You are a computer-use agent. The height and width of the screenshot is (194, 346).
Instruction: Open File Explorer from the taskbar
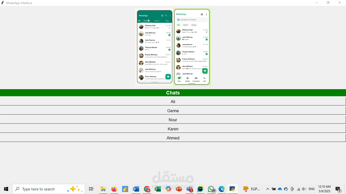(103, 189)
